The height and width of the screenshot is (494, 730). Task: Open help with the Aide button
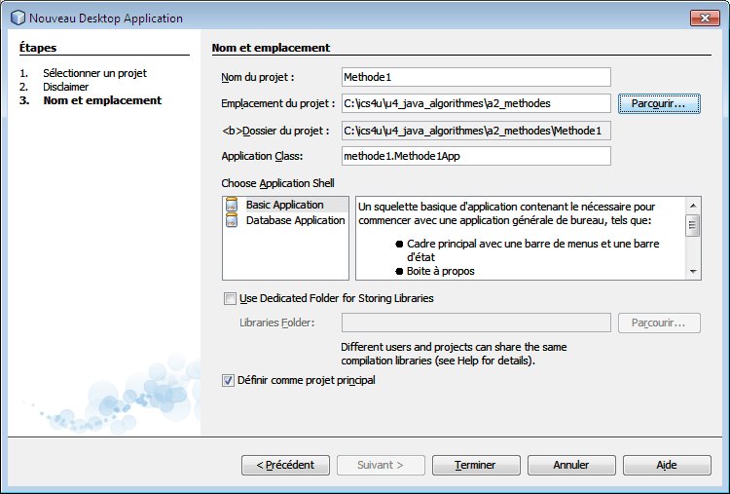667,465
